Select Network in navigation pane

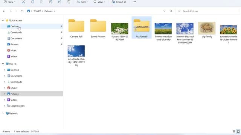[32, 113]
